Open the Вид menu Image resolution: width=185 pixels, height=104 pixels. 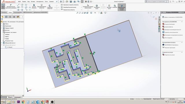(28, 1)
